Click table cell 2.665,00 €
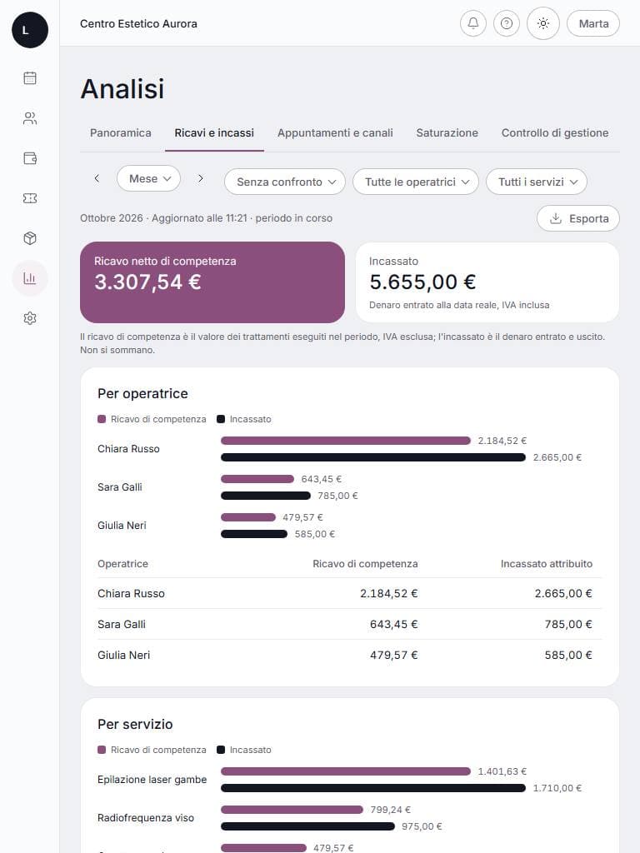This screenshot has height=853, width=640. (563, 593)
